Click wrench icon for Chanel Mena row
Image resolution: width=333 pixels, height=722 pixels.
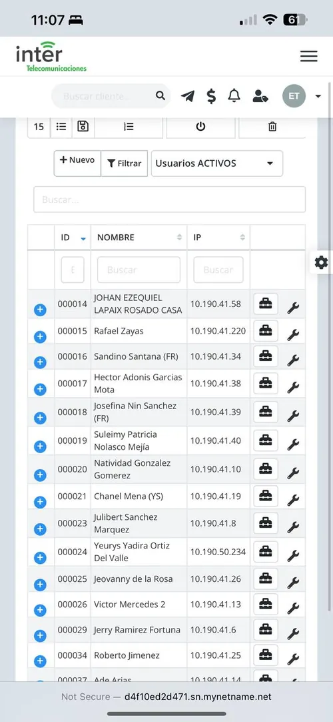[293, 500]
